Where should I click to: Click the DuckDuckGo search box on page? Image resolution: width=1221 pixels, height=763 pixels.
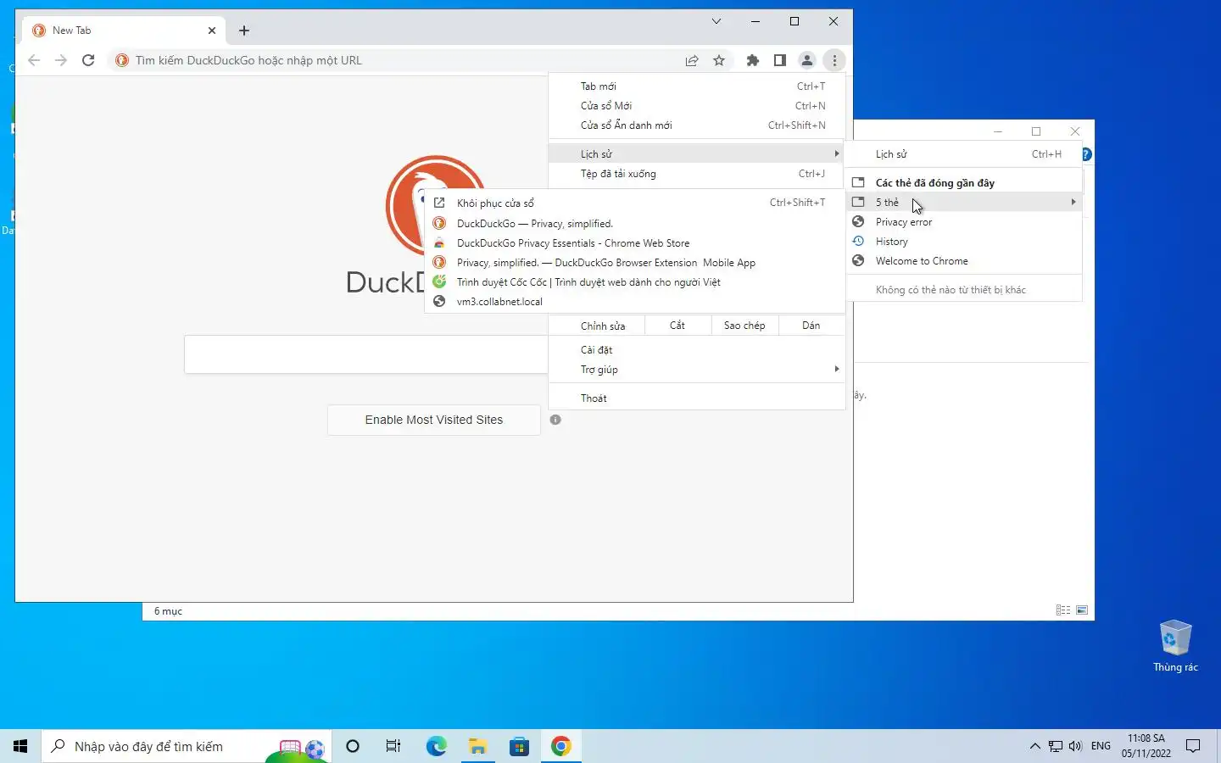tap(366, 354)
